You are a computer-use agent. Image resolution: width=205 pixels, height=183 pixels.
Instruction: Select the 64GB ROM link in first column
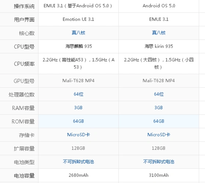[x=79, y=121]
